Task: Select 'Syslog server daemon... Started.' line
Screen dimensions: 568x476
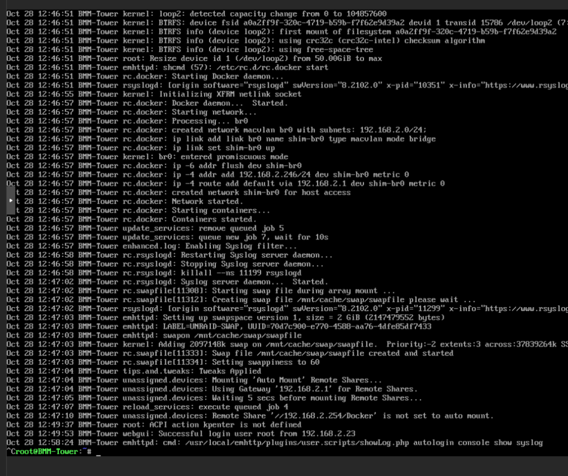Action: pos(167,282)
